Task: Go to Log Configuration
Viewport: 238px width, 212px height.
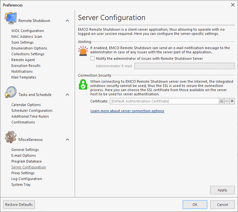Action: tap(27, 179)
